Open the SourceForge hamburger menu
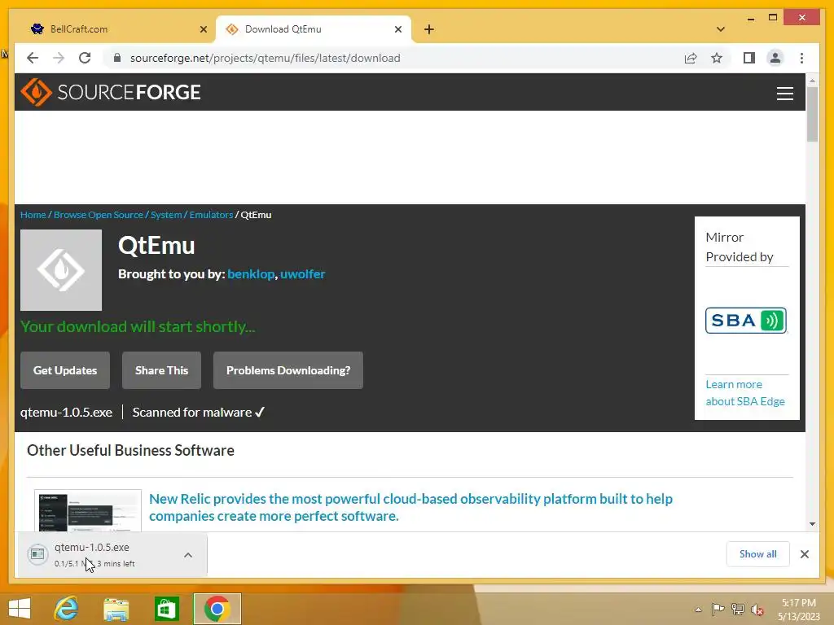This screenshot has height=625, width=834. [x=784, y=93]
